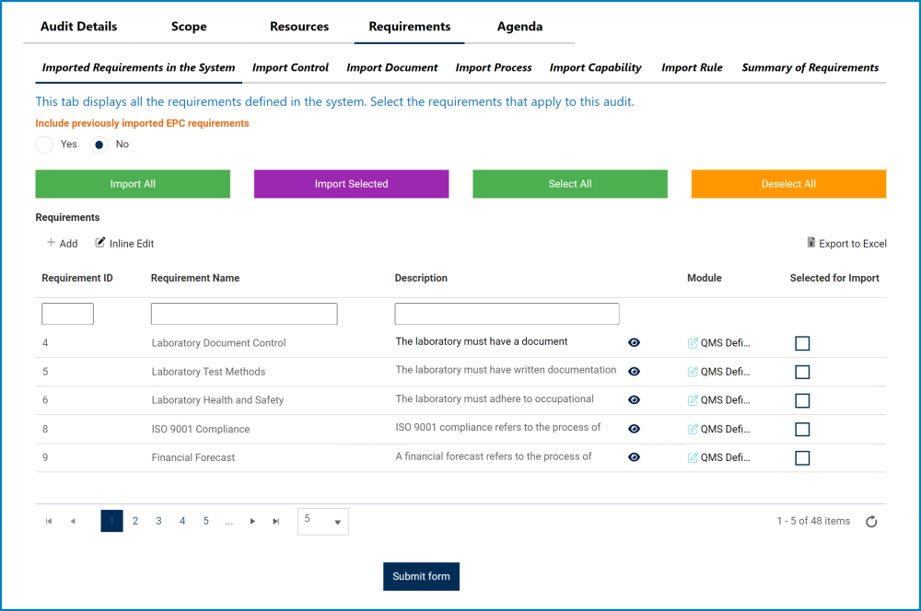Screen dimensions: 921x611
Task: Check the box for Financial Forecast
Action: (x=802, y=458)
